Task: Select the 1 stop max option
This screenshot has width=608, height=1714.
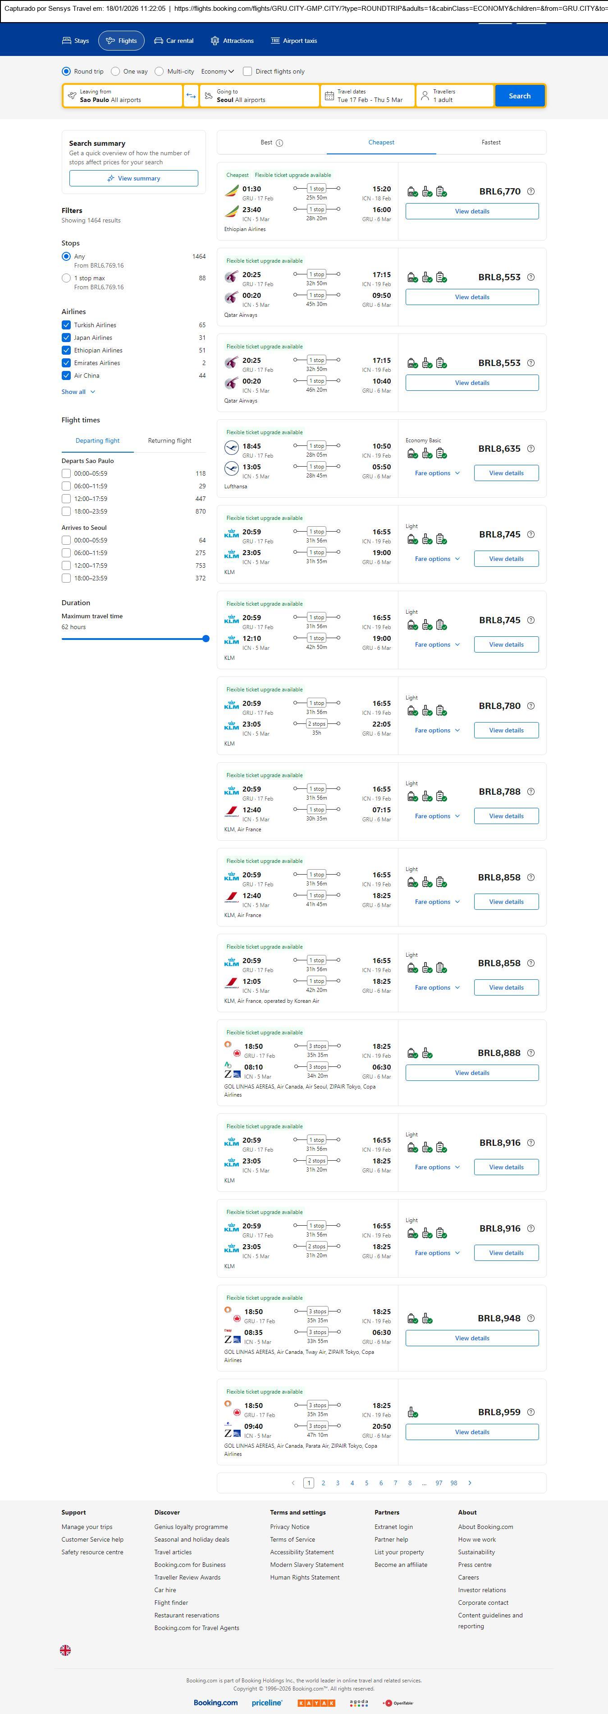Action: (66, 278)
